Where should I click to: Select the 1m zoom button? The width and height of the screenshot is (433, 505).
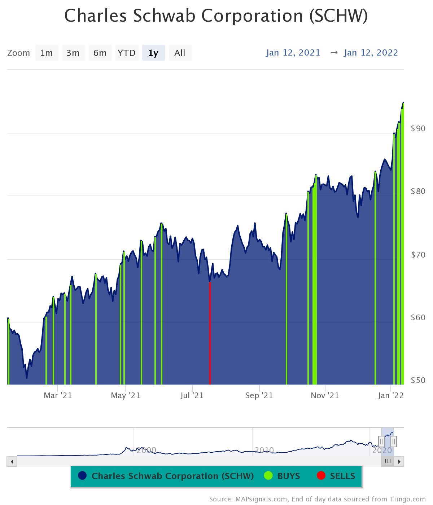(47, 53)
